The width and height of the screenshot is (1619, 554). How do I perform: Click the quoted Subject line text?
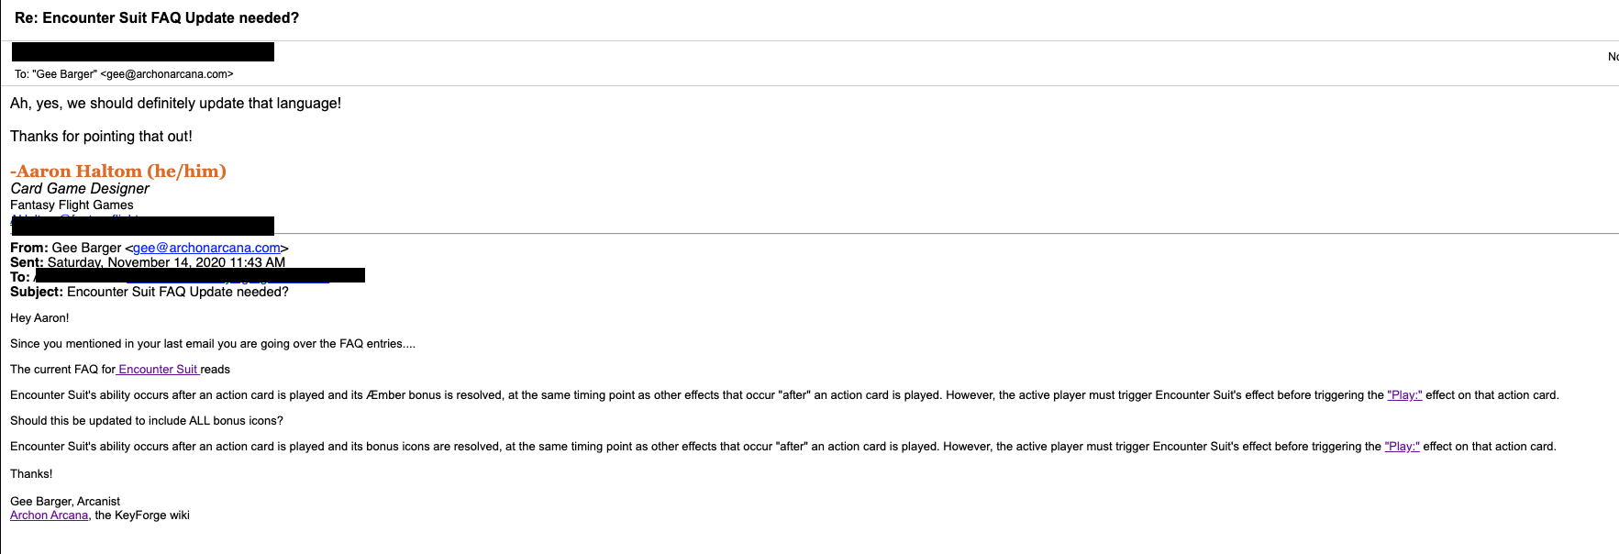point(177,292)
